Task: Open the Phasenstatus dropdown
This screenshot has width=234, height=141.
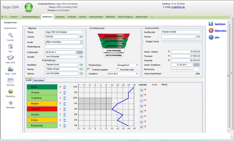Action: point(128,65)
